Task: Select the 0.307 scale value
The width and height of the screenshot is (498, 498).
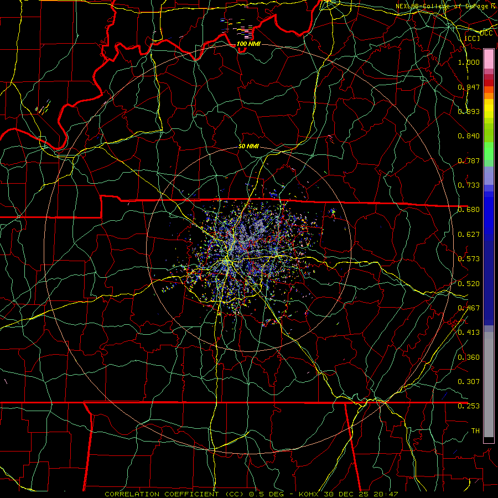Action: 469,381
